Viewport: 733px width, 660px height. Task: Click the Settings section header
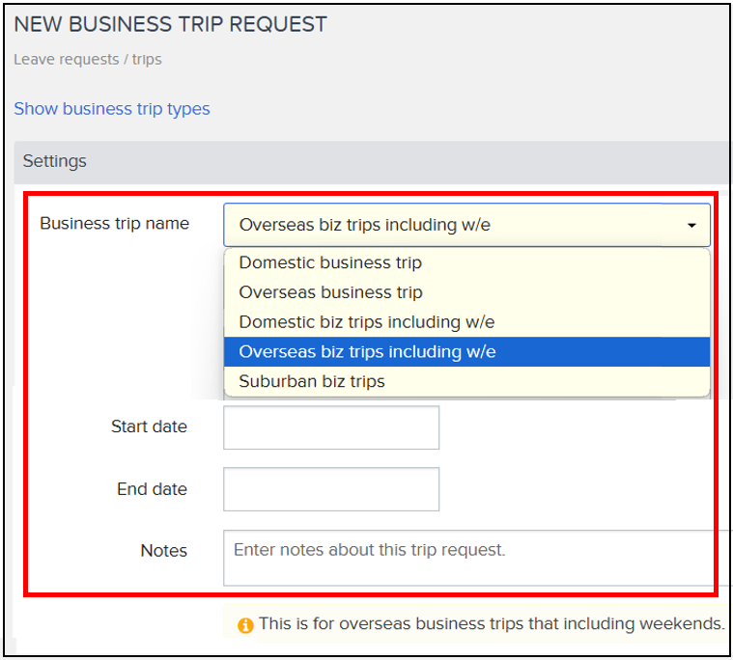tap(372, 161)
